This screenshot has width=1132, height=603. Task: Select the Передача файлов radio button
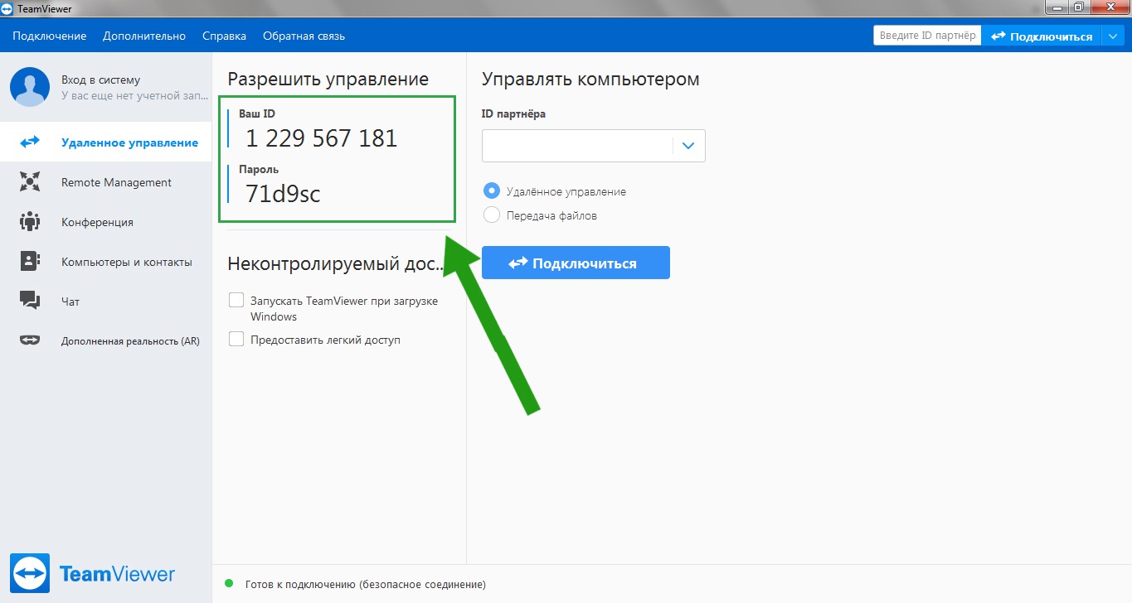pos(492,215)
